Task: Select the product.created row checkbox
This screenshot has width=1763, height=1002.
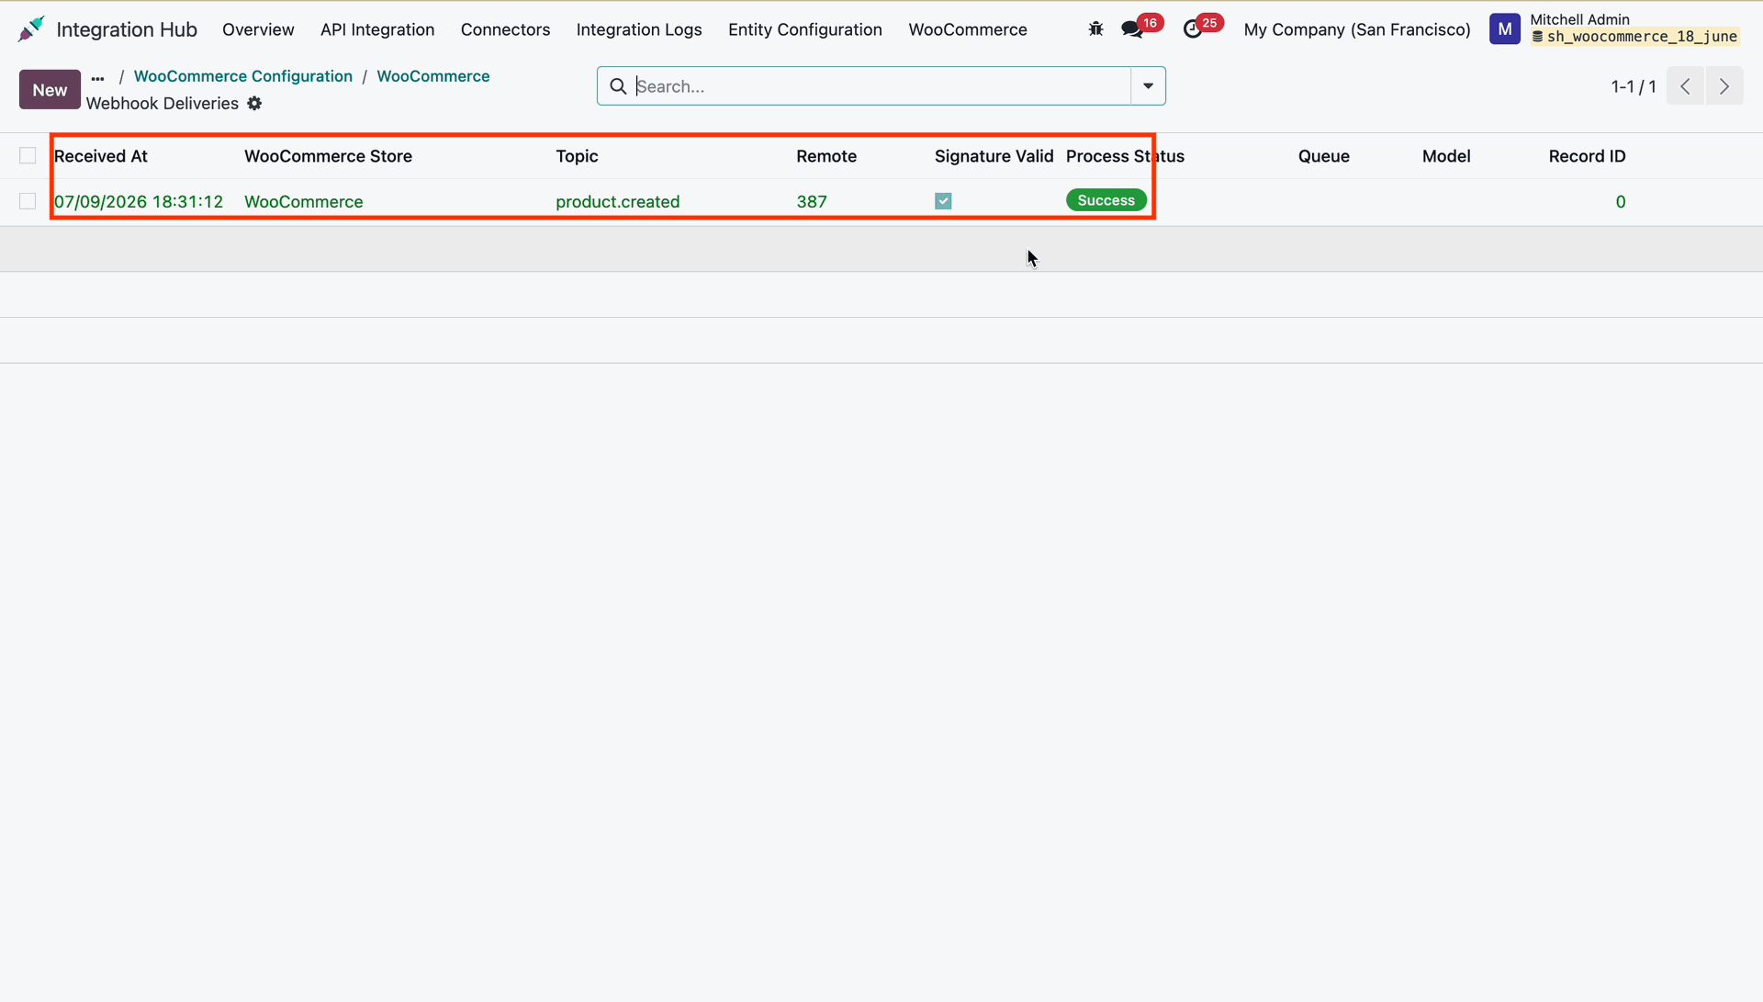Action: 28,201
